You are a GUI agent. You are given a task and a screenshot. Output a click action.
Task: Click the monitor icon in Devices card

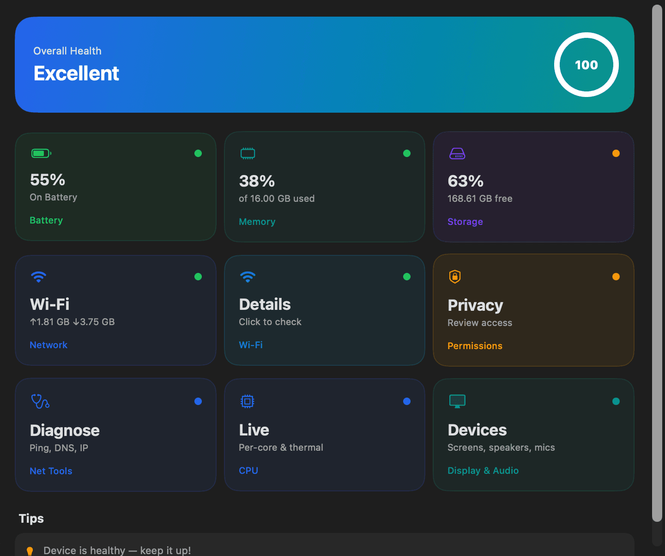pos(457,401)
